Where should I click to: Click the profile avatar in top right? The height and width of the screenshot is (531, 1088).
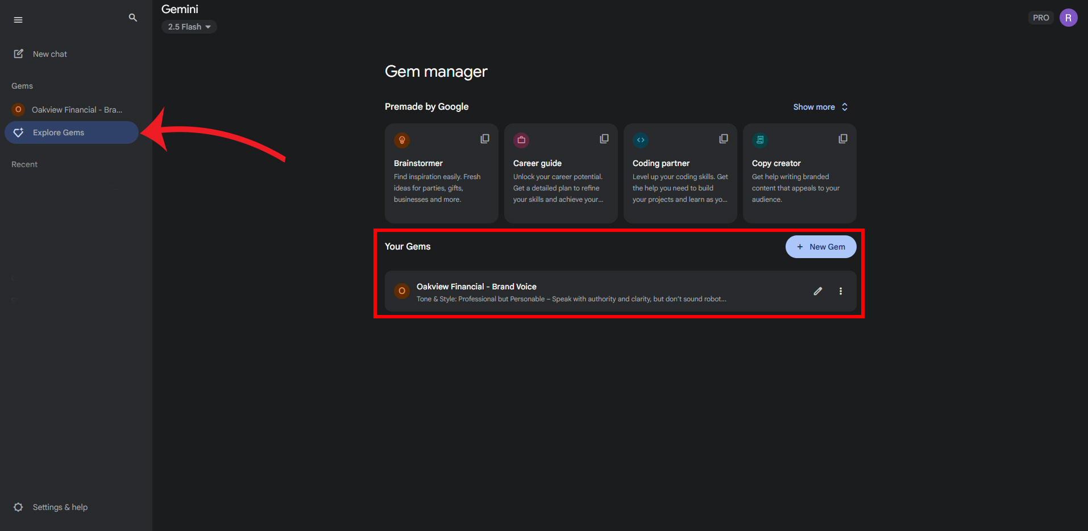(x=1068, y=17)
